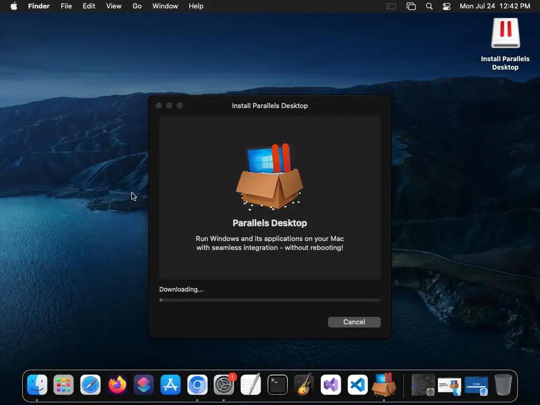The width and height of the screenshot is (540, 405).
Task: Launch Visual Studio from the dock
Action: [x=331, y=384]
